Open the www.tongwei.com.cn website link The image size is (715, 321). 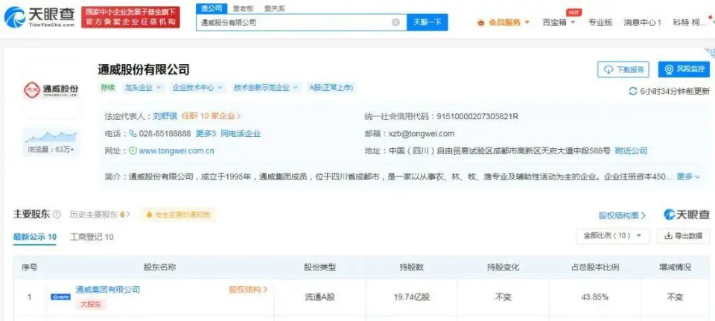pyautogui.click(x=177, y=150)
